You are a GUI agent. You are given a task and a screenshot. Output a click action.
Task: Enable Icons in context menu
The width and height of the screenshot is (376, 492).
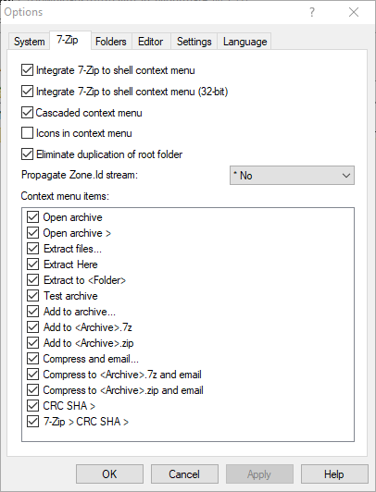click(28, 133)
